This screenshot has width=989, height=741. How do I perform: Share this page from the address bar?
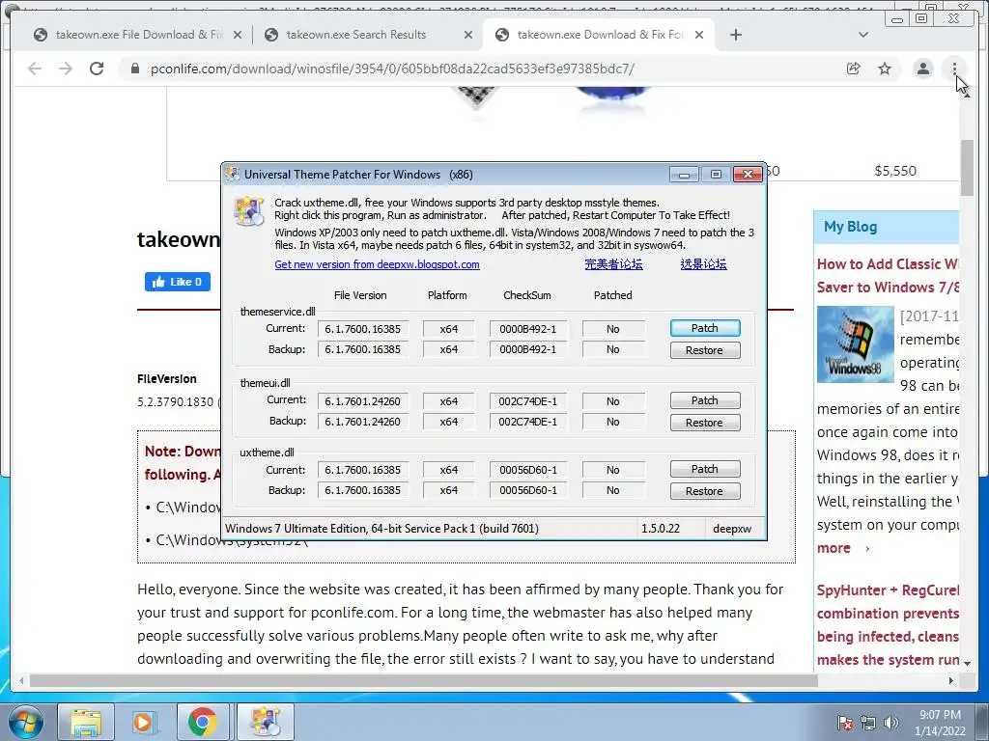click(854, 69)
